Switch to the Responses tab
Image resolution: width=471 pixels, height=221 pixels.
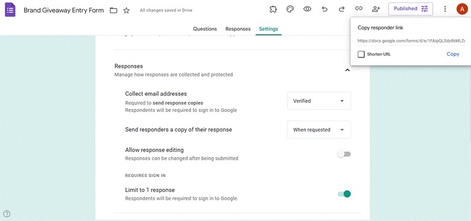point(238,29)
